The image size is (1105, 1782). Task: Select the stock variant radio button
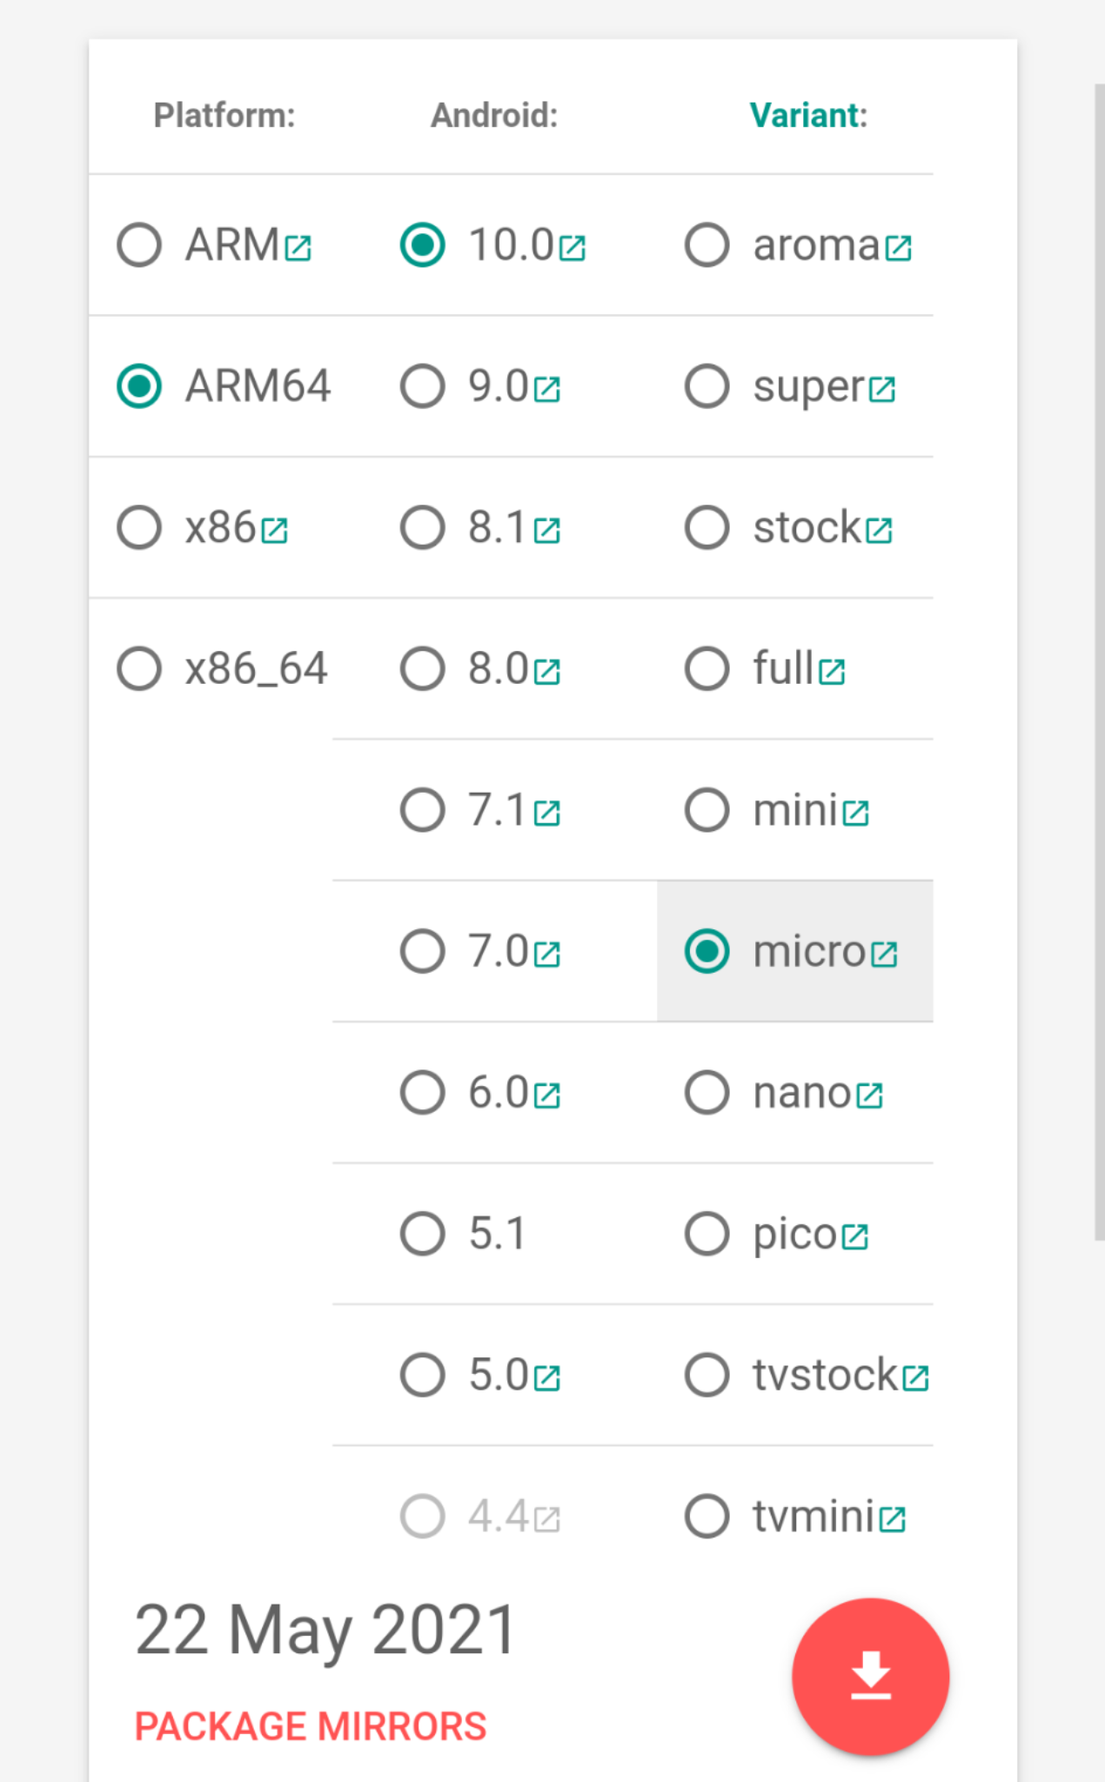(707, 527)
